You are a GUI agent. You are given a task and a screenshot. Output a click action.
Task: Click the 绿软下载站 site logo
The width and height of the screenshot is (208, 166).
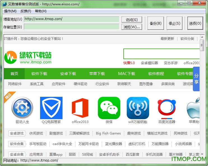pos(28,57)
